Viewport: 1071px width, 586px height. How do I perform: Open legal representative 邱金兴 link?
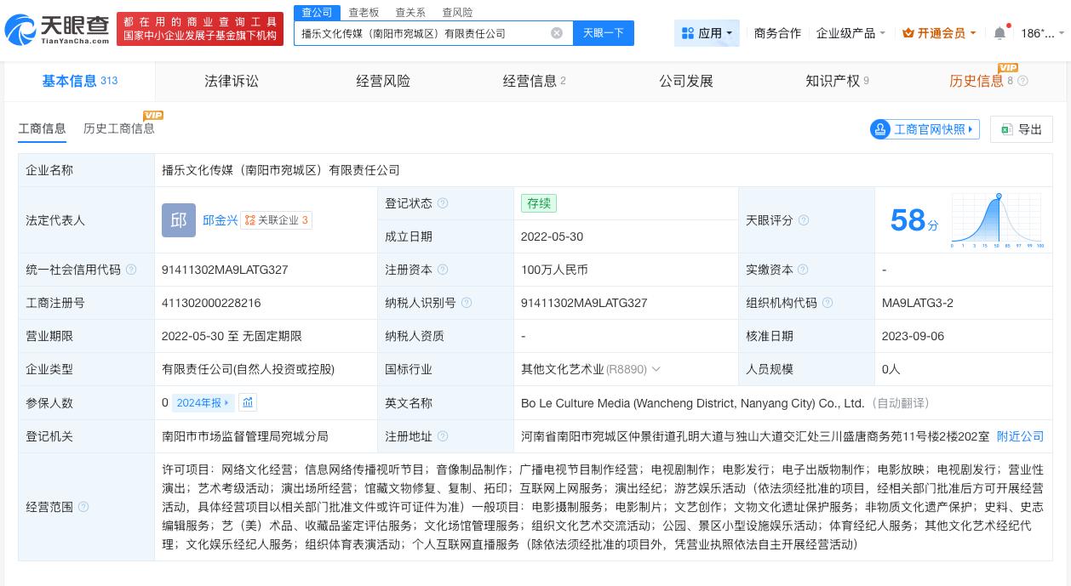[220, 220]
